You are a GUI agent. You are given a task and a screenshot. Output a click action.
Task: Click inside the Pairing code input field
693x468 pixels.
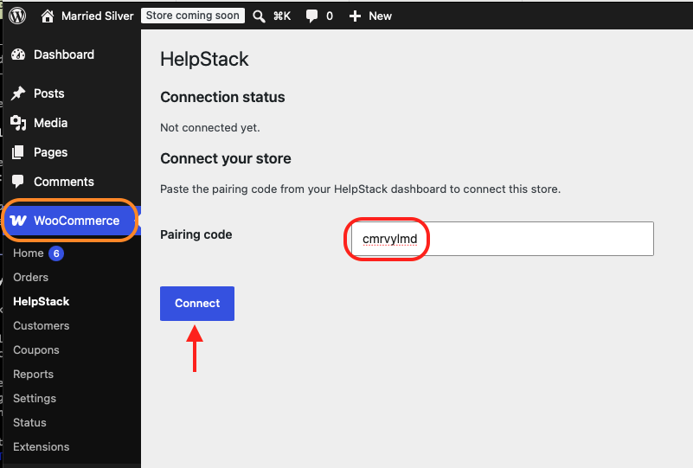503,239
